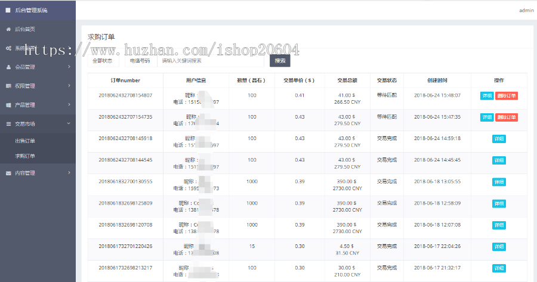Click the 搜索 search button
The height and width of the screenshot is (282, 537).
(280, 61)
